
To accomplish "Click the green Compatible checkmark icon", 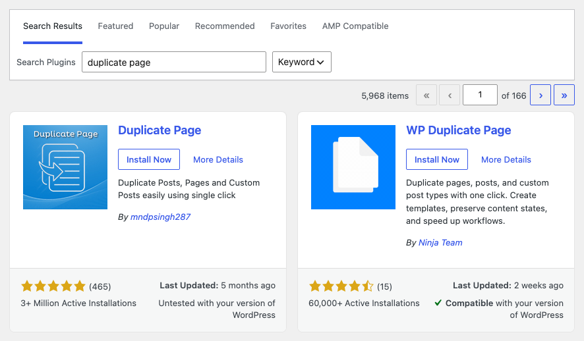I will pos(438,303).
